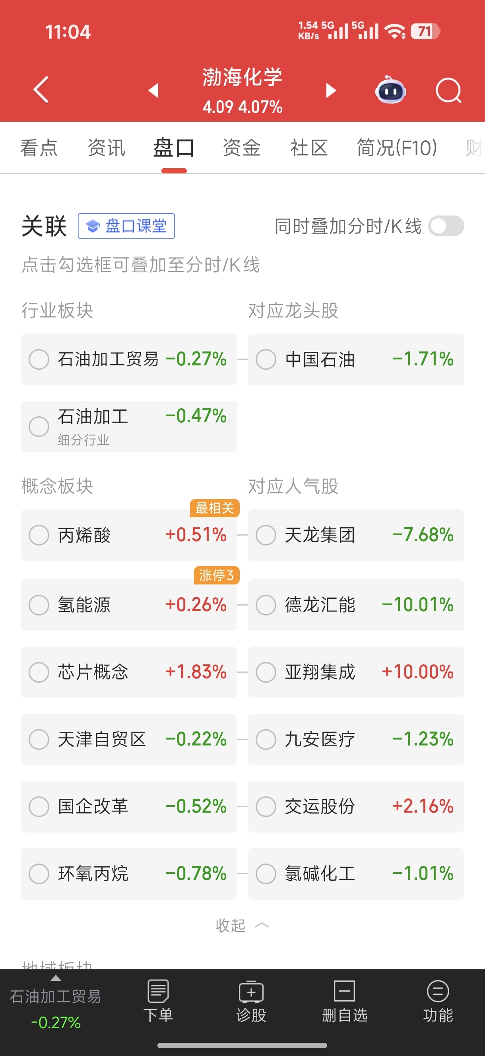Tap the 渤海化学 title header

coord(242,78)
